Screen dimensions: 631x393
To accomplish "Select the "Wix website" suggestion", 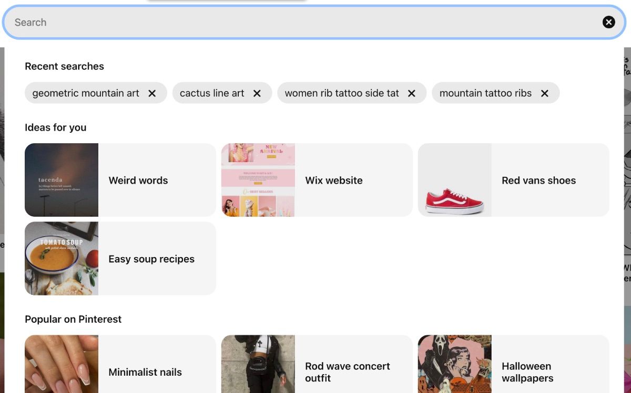I will click(334, 180).
